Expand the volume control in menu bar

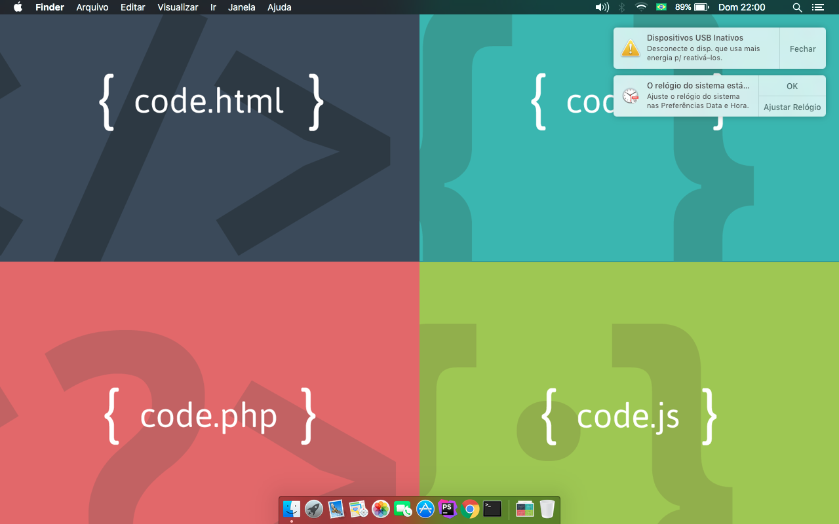602,7
